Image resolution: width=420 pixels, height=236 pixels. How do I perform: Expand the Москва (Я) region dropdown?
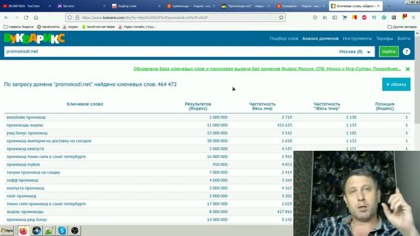click(x=355, y=52)
